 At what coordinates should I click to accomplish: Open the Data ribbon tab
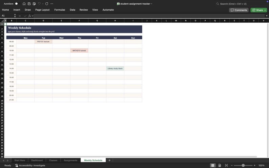click(73, 10)
